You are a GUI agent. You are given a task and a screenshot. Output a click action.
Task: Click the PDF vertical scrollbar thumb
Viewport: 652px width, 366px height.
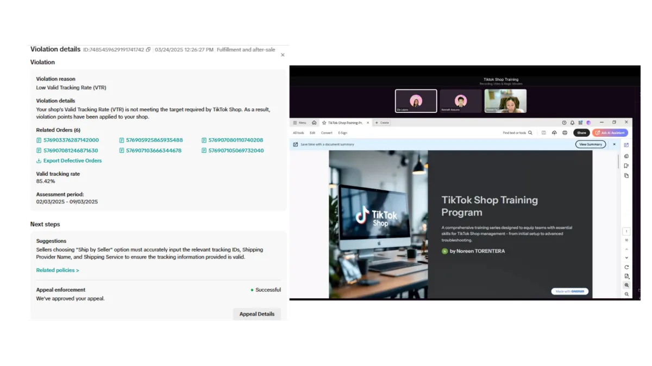[x=618, y=162]
